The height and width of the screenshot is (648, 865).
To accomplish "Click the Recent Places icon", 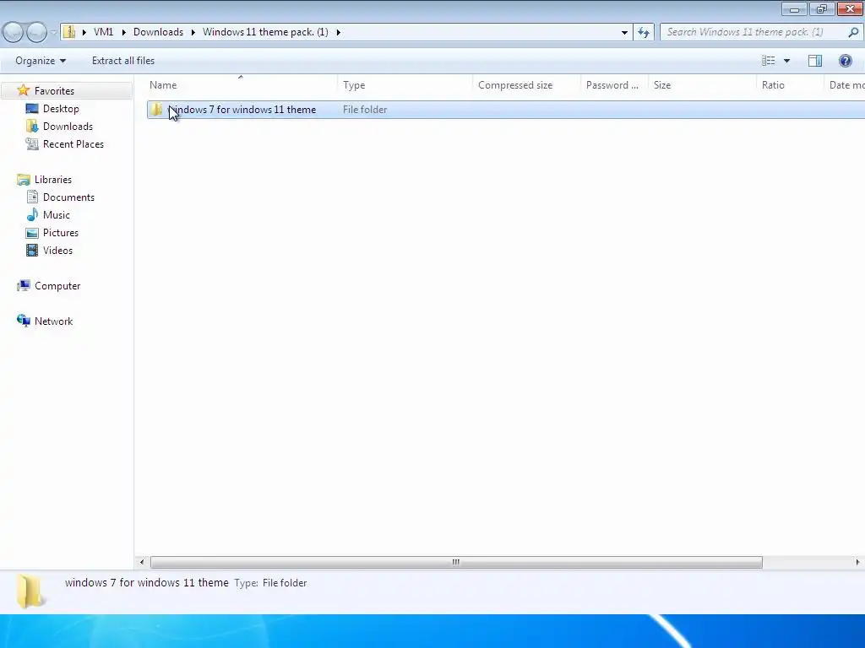I will (x=32, y=143).
